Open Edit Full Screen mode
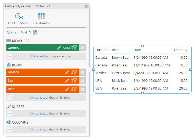The width and height of the screenshot is (195, 140). pyautogui.click(x=19, y=19)
